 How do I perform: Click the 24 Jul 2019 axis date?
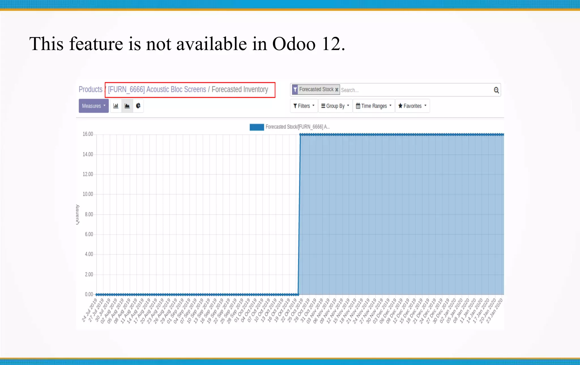coord(89,310)
